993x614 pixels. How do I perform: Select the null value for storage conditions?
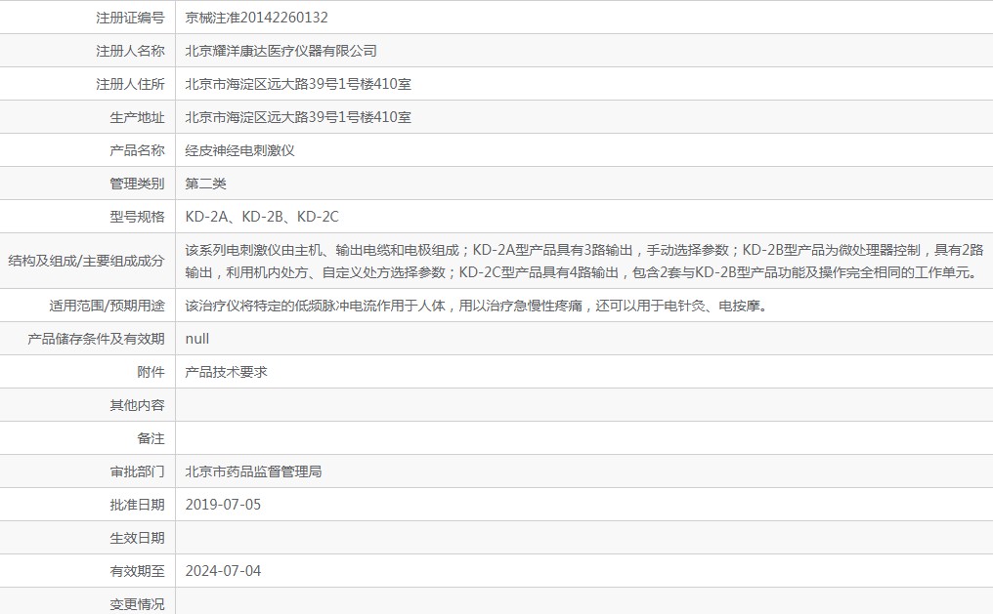pos(197,339)
